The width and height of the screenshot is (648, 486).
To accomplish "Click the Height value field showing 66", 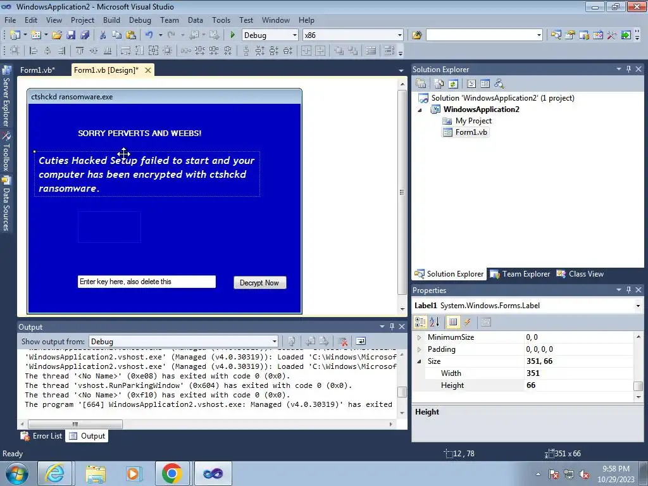I will (x=578, y=385).
